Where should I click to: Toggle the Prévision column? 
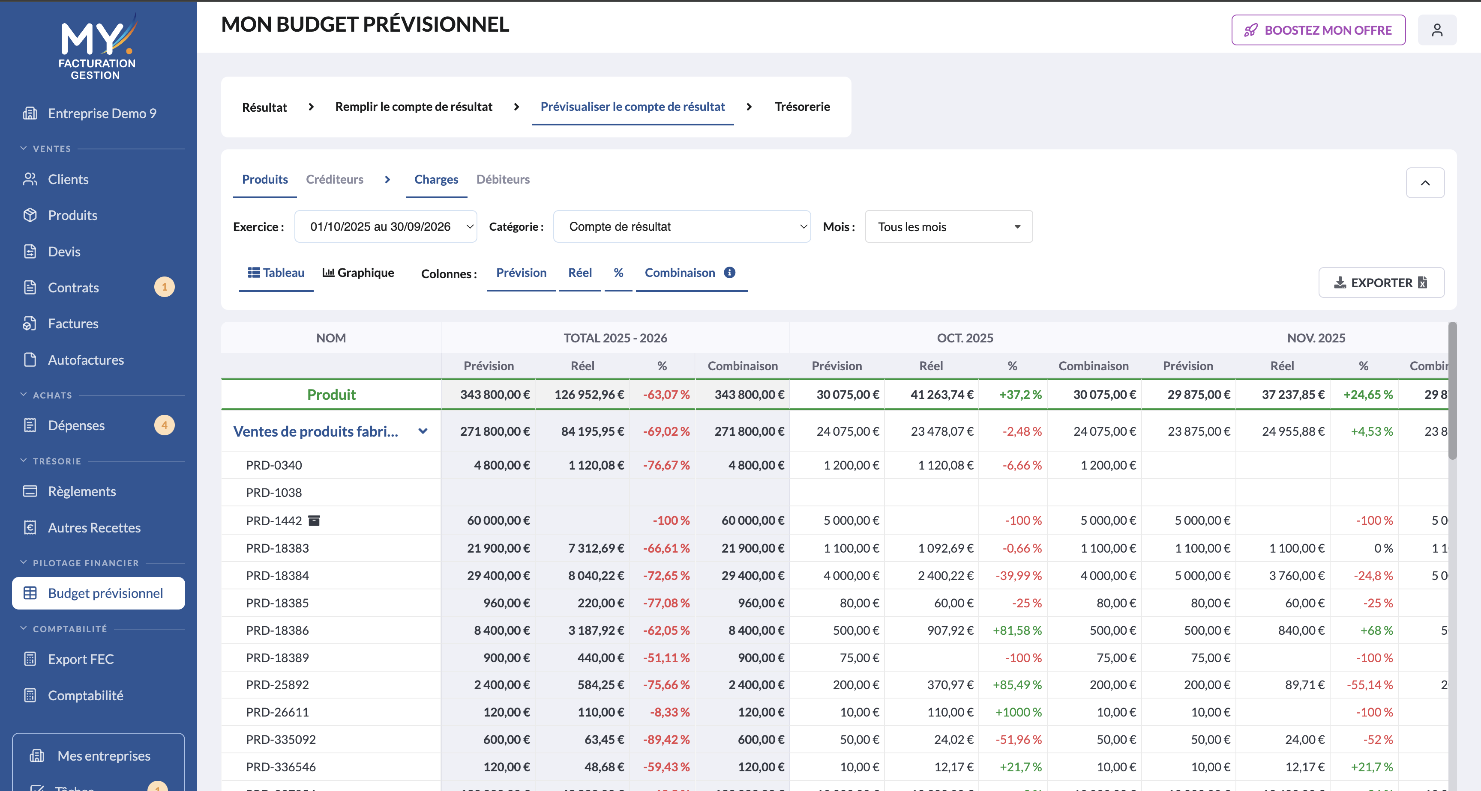[521, 273]
